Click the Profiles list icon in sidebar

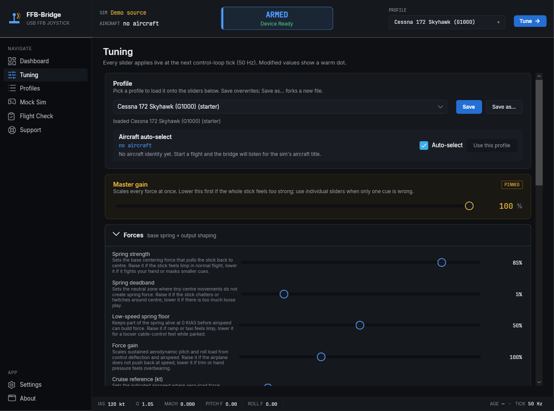pyautogui.click(x=12, y=88)
